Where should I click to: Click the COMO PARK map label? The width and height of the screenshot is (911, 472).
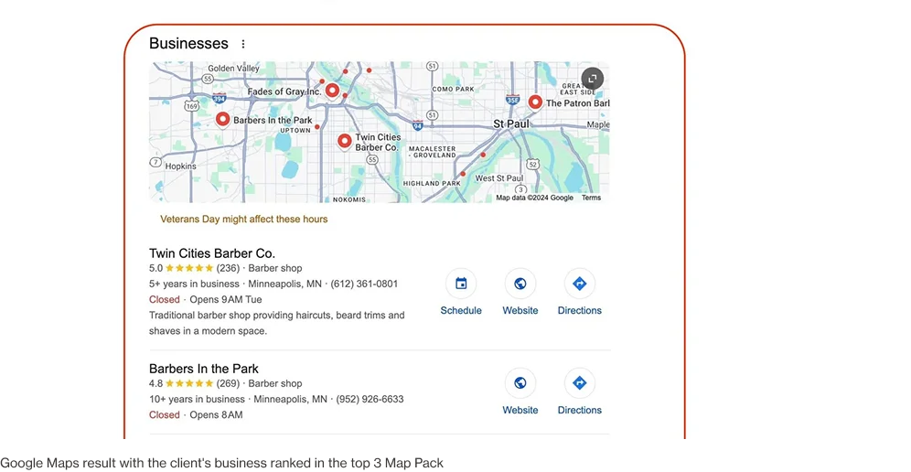[453, 89]
